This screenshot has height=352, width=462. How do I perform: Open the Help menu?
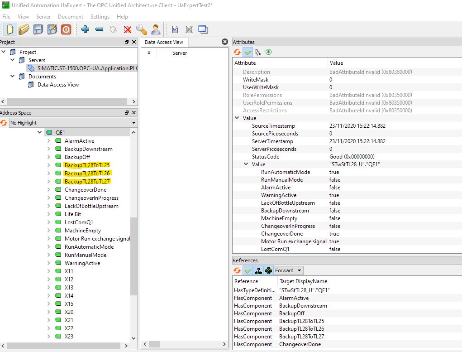click(122, 16)
